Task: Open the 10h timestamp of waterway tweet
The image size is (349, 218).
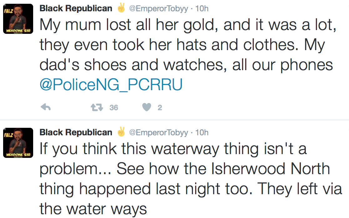Action: pyautogui.click(x=202, y=132)
